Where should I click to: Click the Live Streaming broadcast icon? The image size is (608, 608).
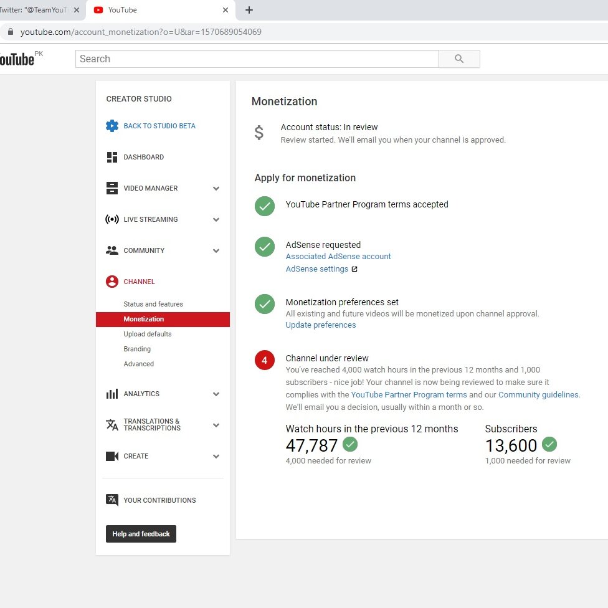[x=112, y=219]
